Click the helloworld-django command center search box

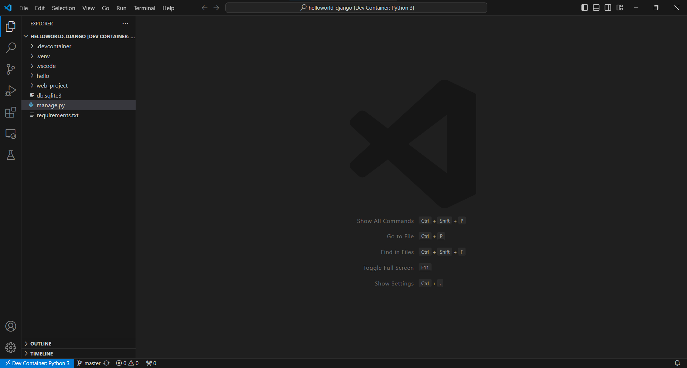[x=356, y=8]
